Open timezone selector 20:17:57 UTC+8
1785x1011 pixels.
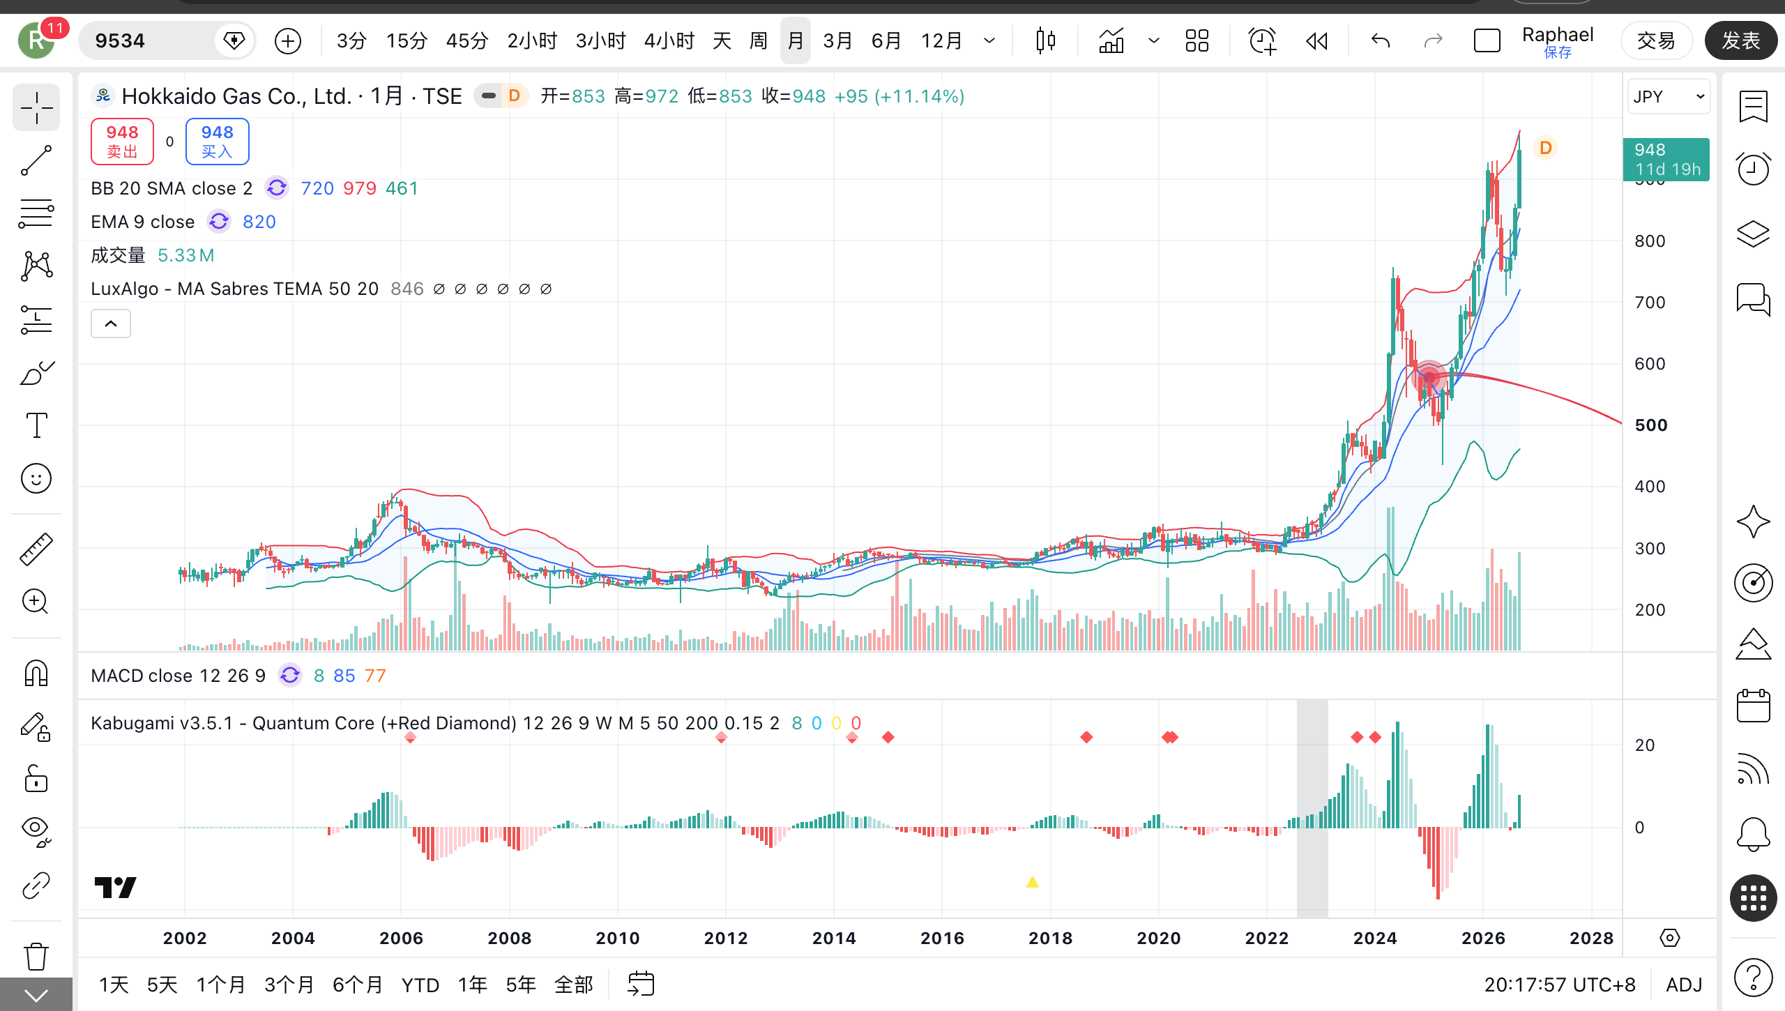tap(1560, 985)
